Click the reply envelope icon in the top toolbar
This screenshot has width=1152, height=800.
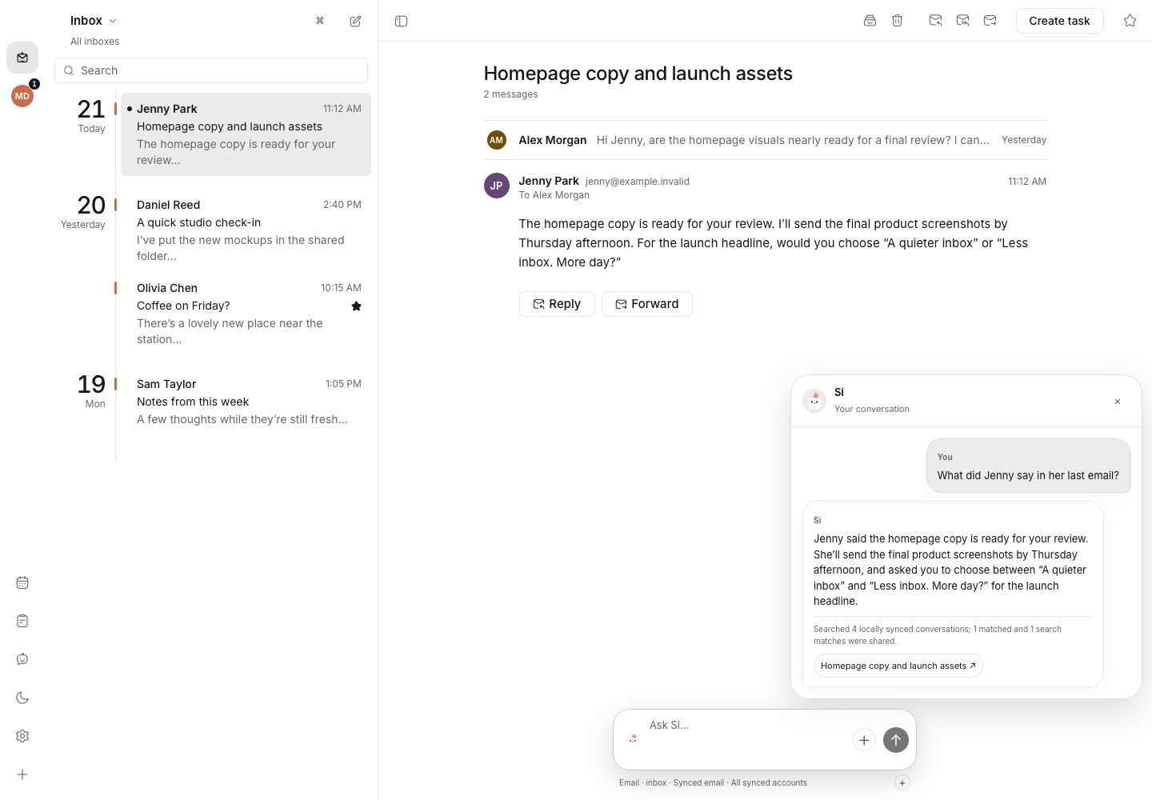point(935,21)
